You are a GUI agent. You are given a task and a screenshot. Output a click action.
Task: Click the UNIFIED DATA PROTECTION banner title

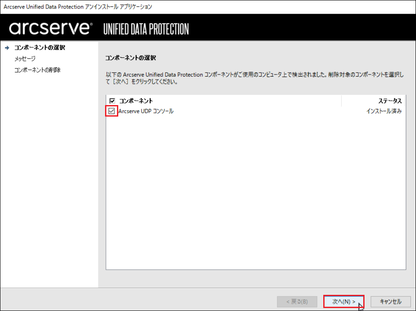tap(146, 29)
